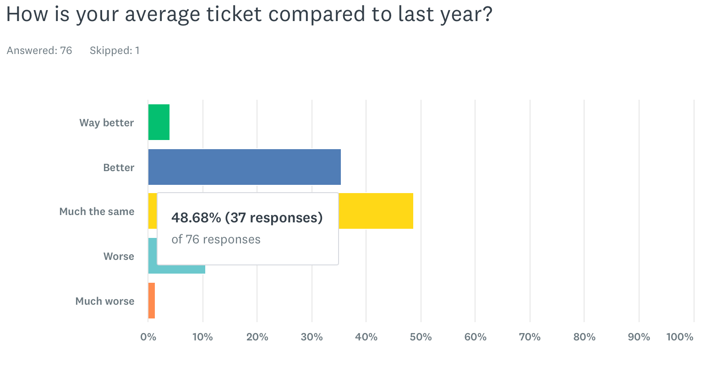Click the chart question title
The image size is (722, 388).
(249, 15)
